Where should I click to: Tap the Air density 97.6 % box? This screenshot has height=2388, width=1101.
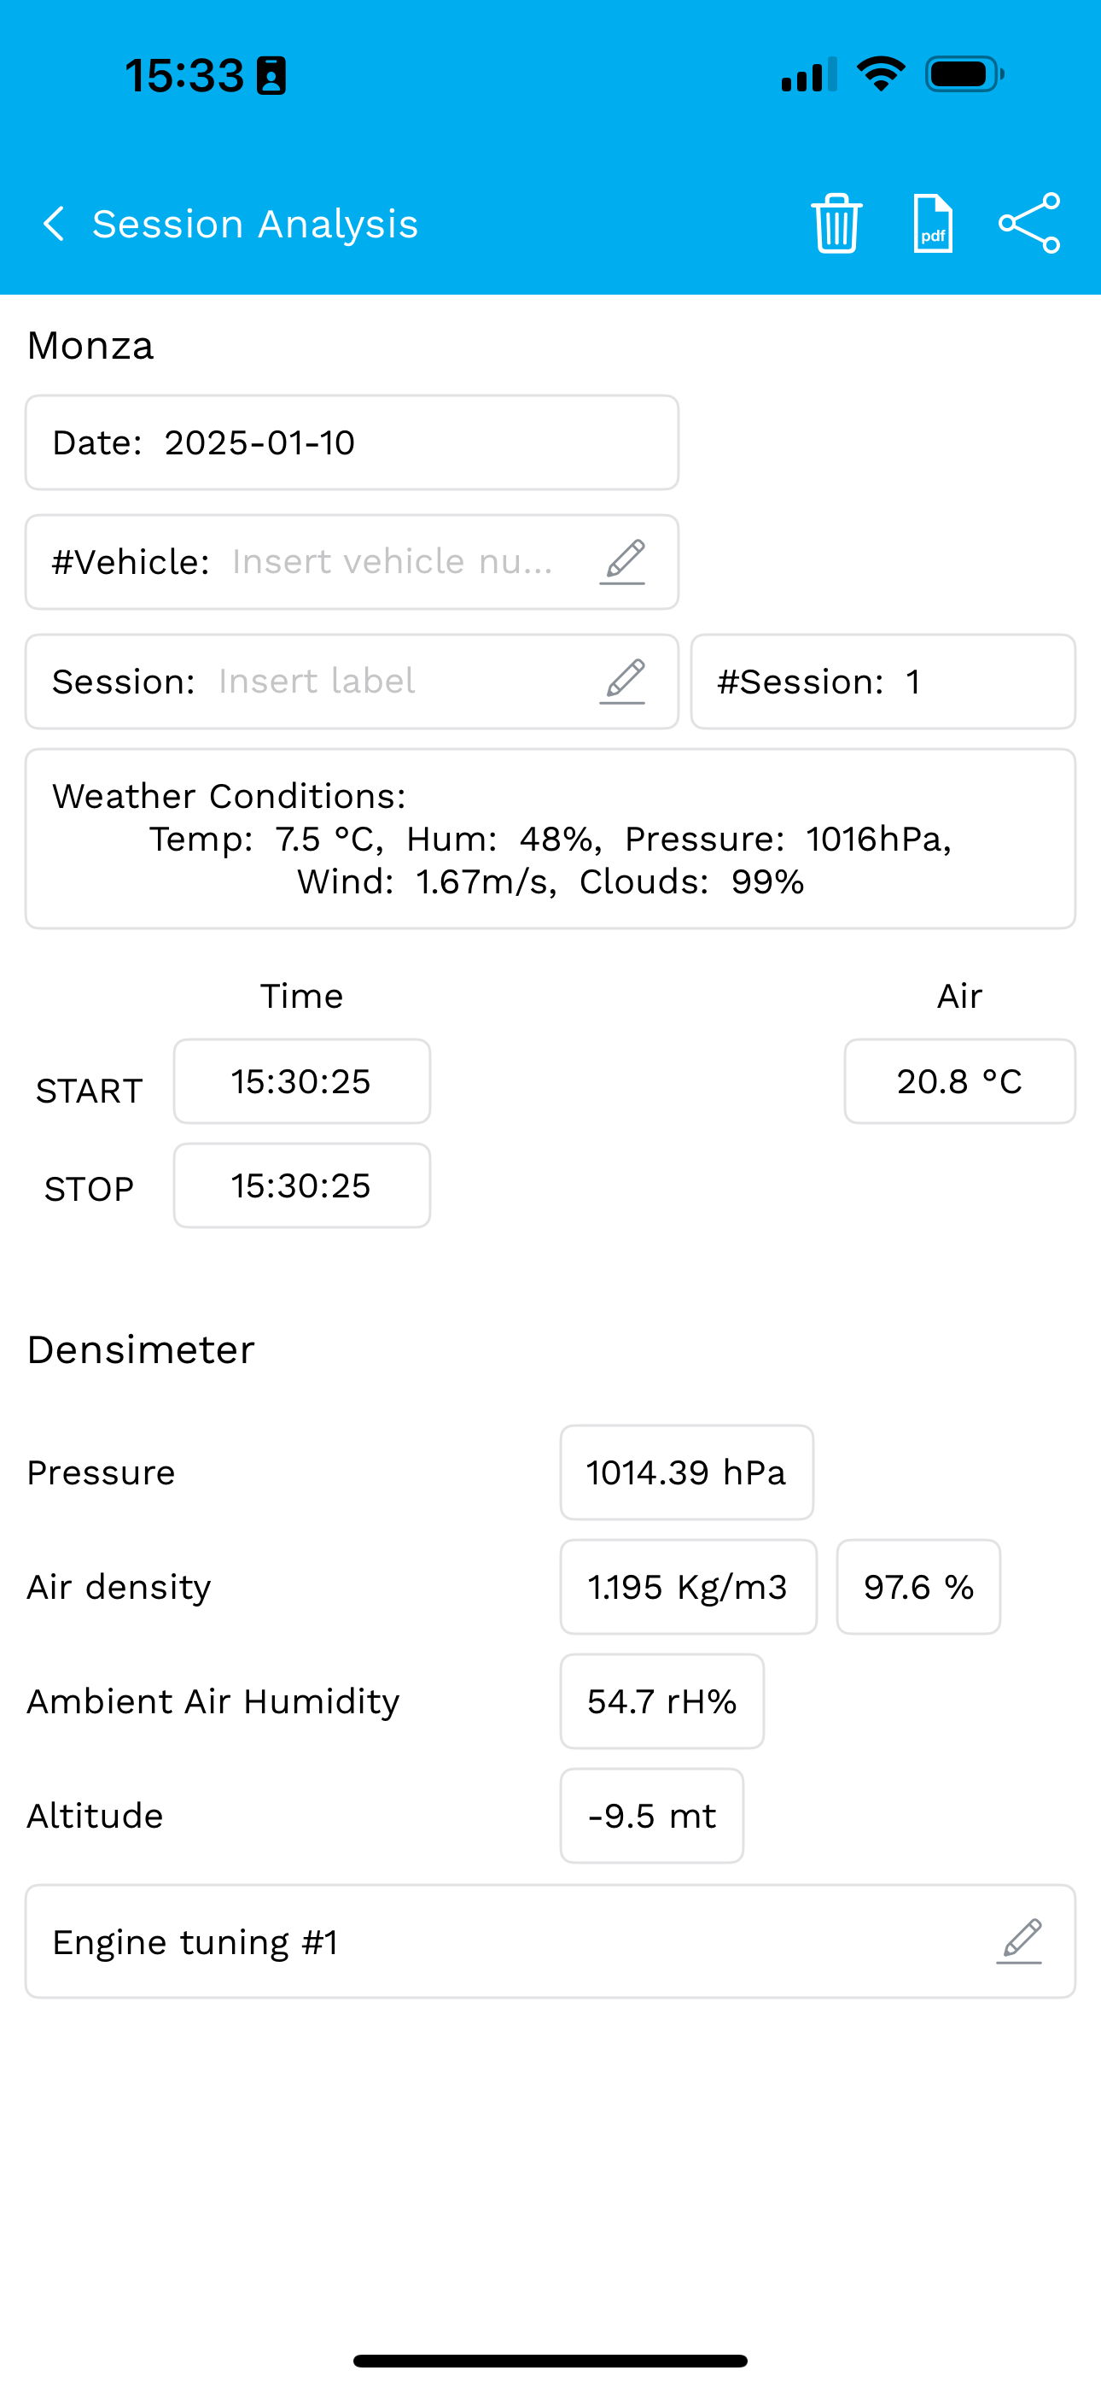[918, 1587]
